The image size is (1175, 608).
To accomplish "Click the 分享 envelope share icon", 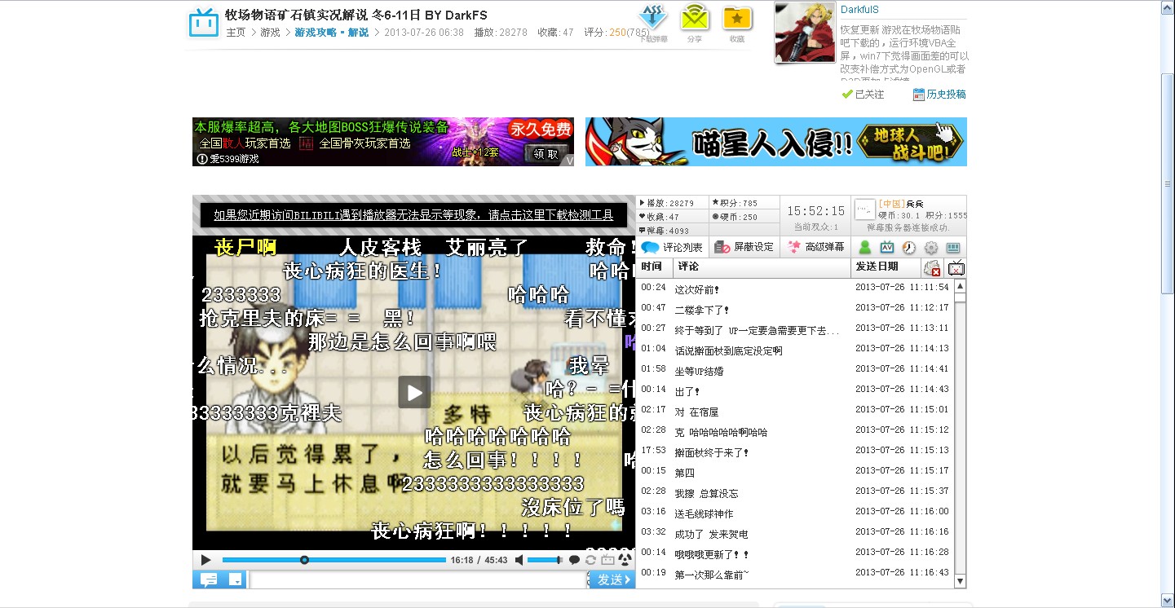I will tap(695, 18).
